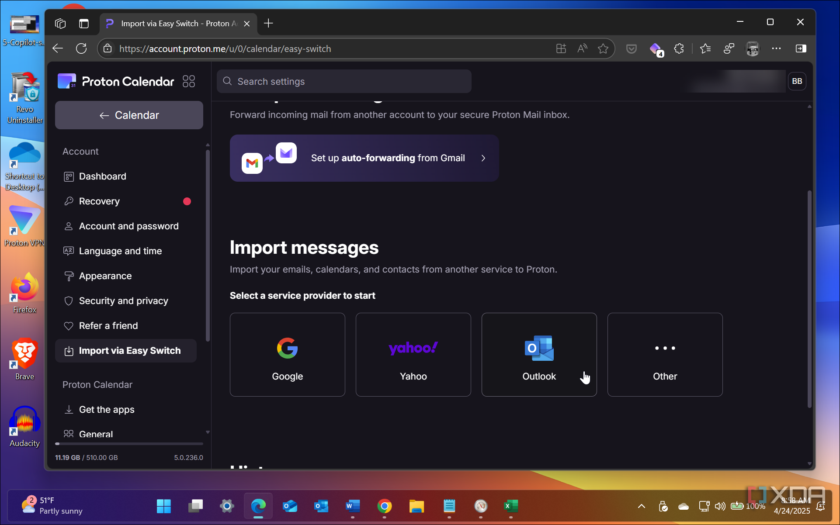Viewport: 840px width, 525px height.
Task: Open Edge tab actions menu
Action: (x=83, y=23)
